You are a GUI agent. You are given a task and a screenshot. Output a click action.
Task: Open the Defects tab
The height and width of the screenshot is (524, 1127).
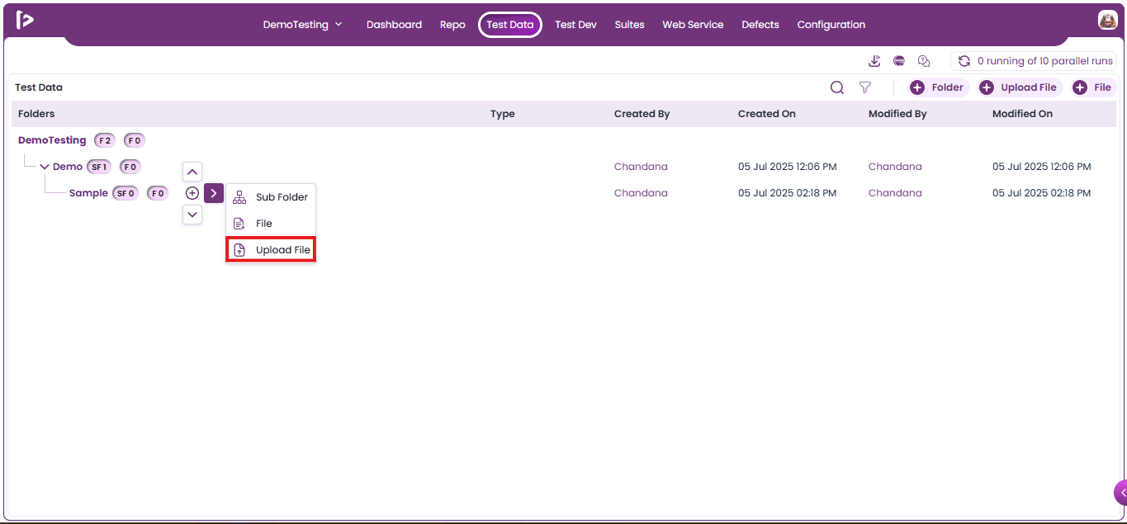coord(760,25)
